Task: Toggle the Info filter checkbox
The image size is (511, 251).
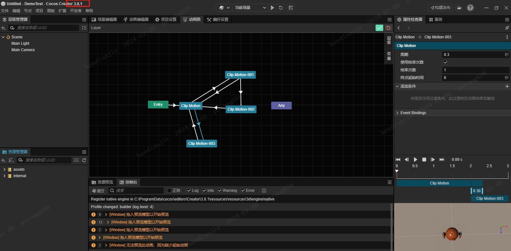Action: click(204, 191)
